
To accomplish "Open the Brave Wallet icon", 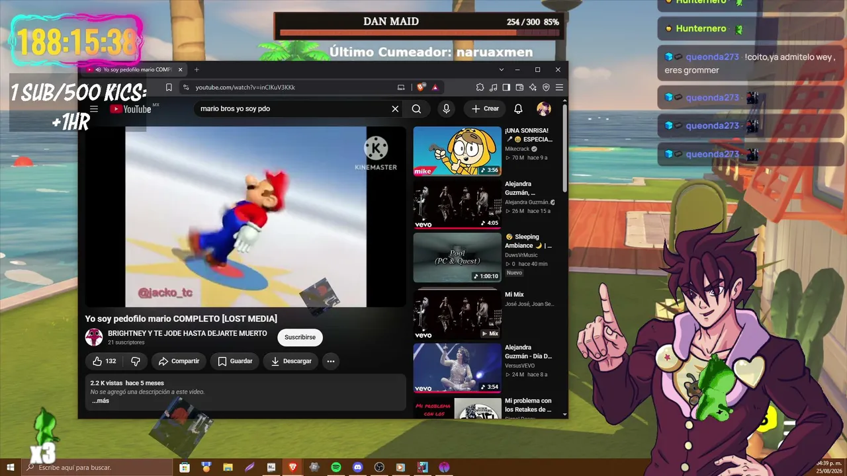I will [x=520, y=87].
